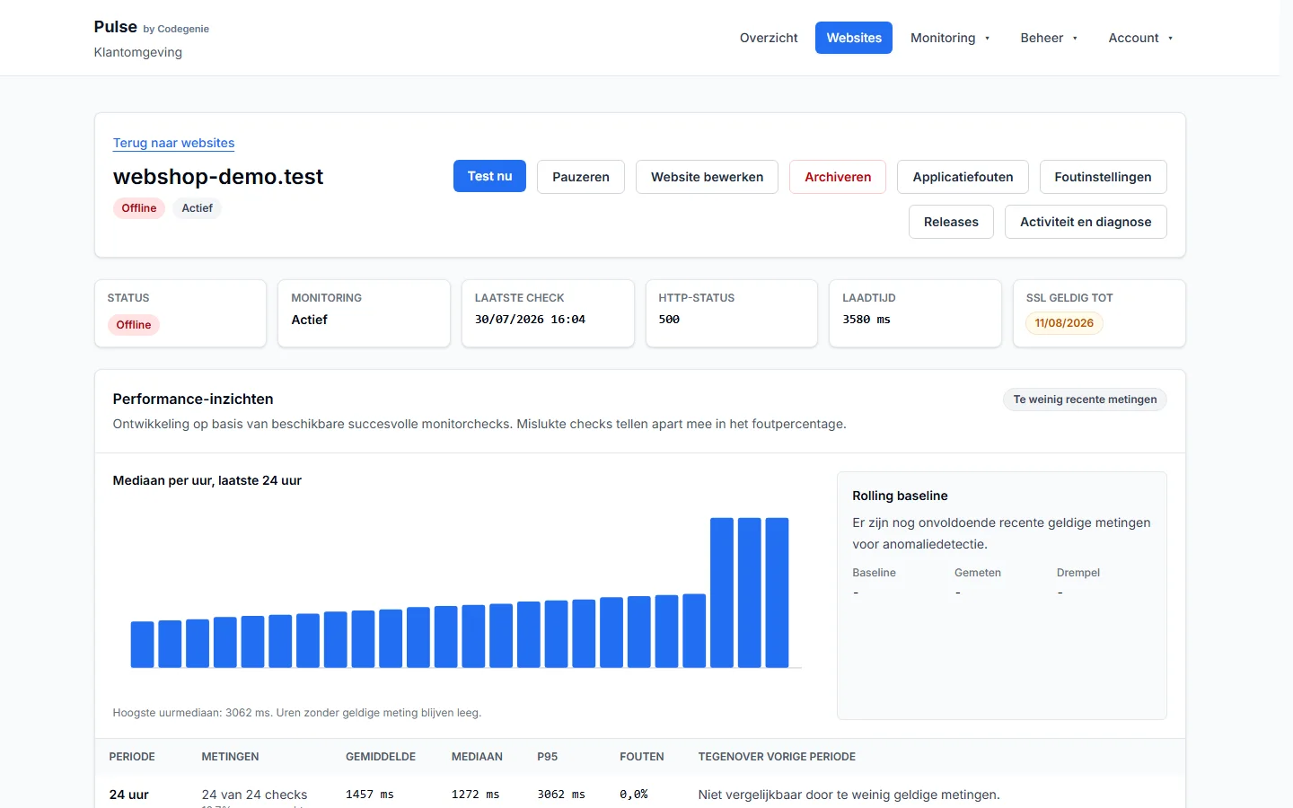Select the P95 value 3062 ms
1293x808 pixels.
click(x=561, y=795)
